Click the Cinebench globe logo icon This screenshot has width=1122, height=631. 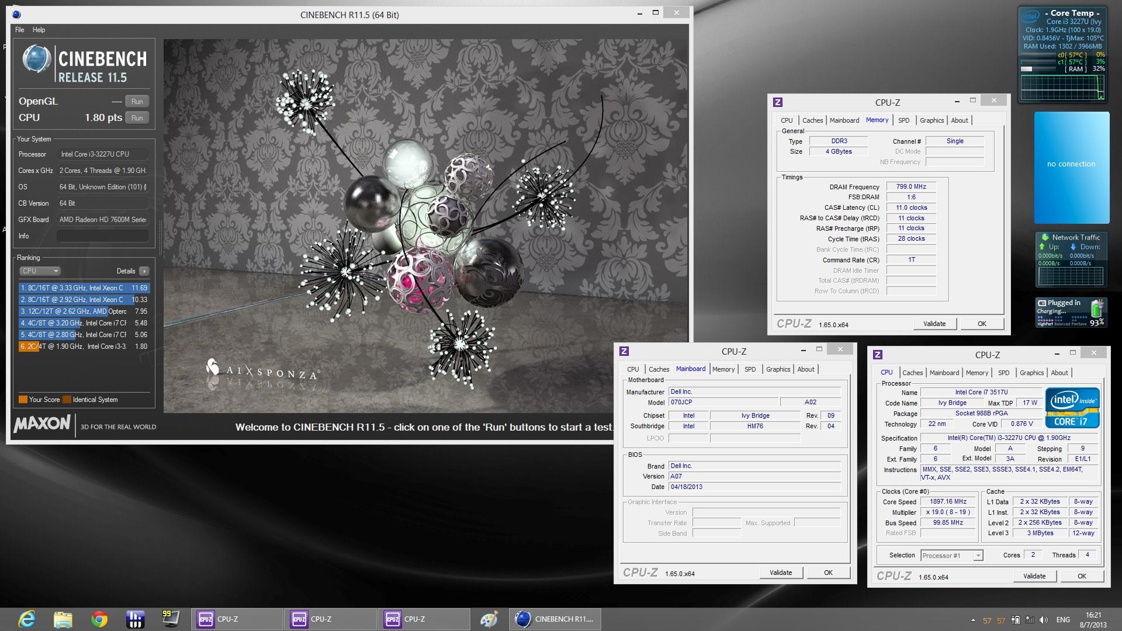[36, 60]
